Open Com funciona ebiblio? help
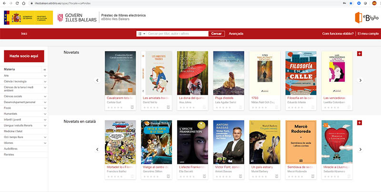The image size is (381, 192). point(338,34)
